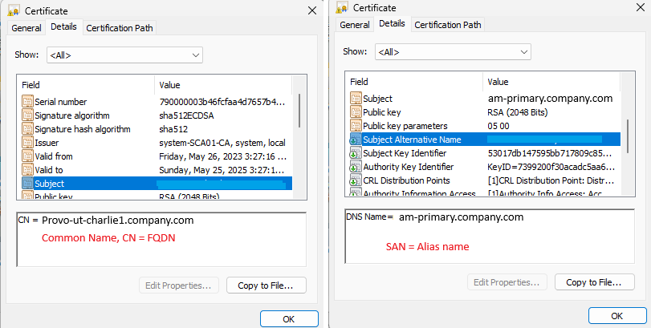This screenshot has height=328, width=651.
Task: Open the Show dropdown in left dialog
Action: click(x=124, y=55)
